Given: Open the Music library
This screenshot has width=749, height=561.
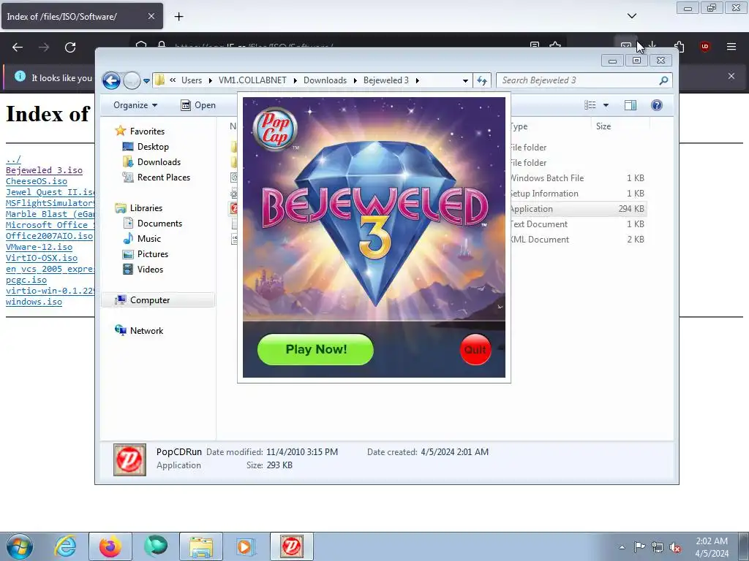Looking at the screenshot, I should tap(142, 238).
